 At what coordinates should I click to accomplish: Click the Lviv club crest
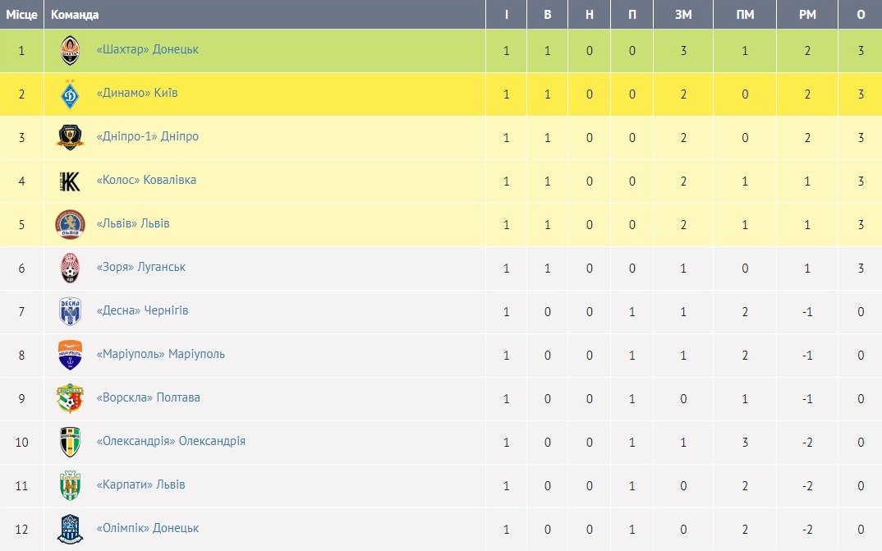tap(70, 224)
